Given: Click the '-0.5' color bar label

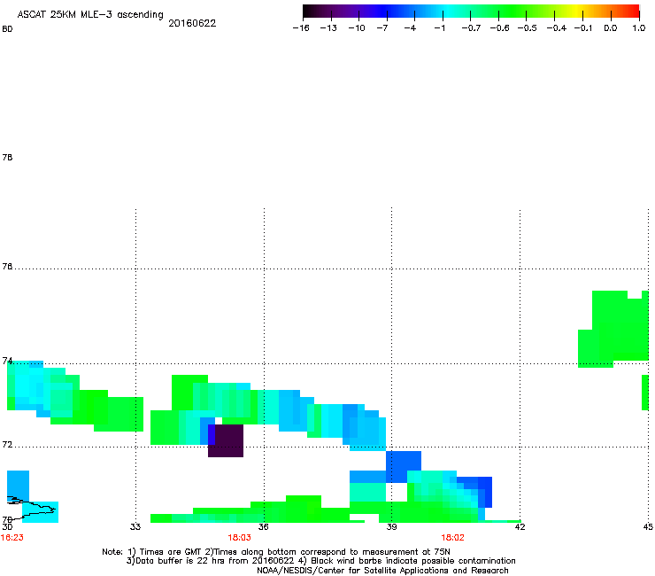Looking at the screenshot, I should (528, 28).
